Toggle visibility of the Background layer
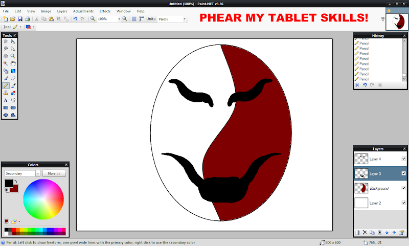Image resolution: width=409 pixels, height=246 pixels. [x=403, y=188]
